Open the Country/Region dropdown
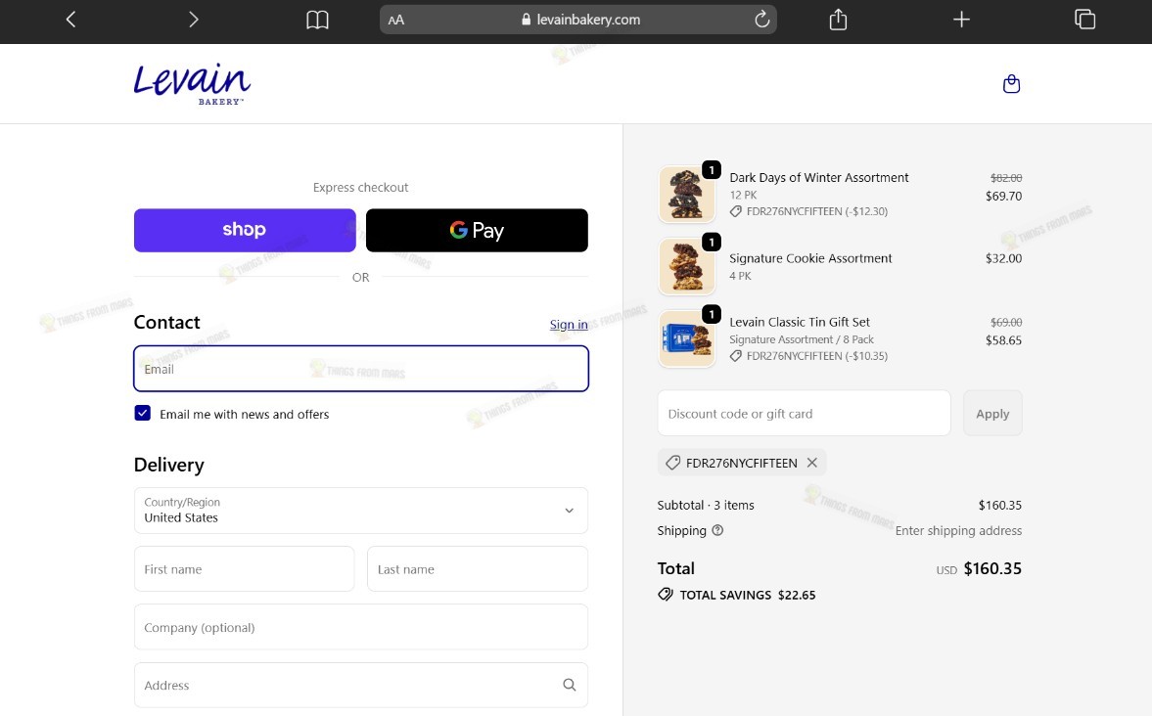Viewport: 1152px width, 716px height. tap(361, 511)
